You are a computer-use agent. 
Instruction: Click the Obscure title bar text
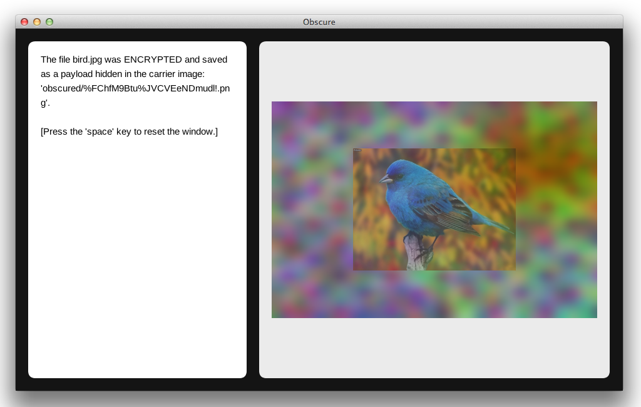(319, 22)
